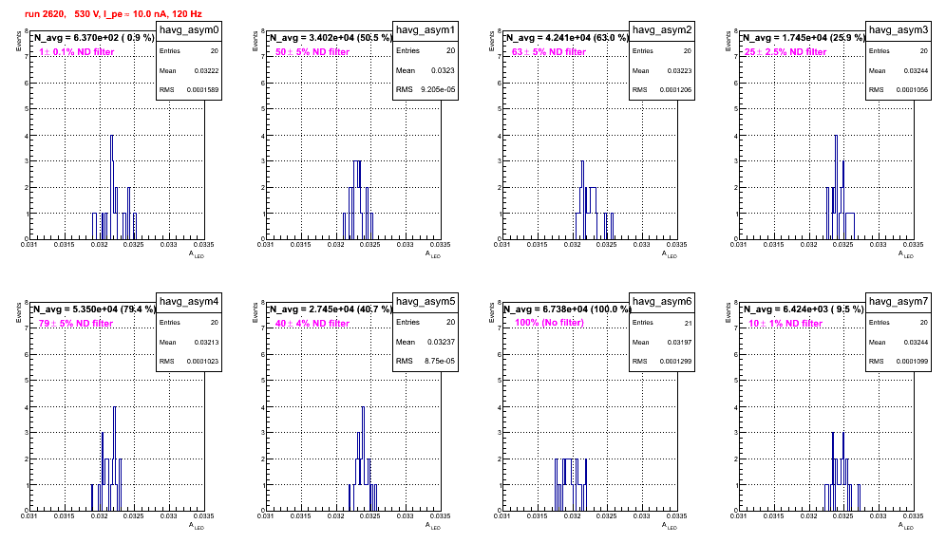Viewport: 946px width, 543px height.
Task: Click the tallest histogram bar in havg_asym5 plot
Action: [x=363, y=459]
